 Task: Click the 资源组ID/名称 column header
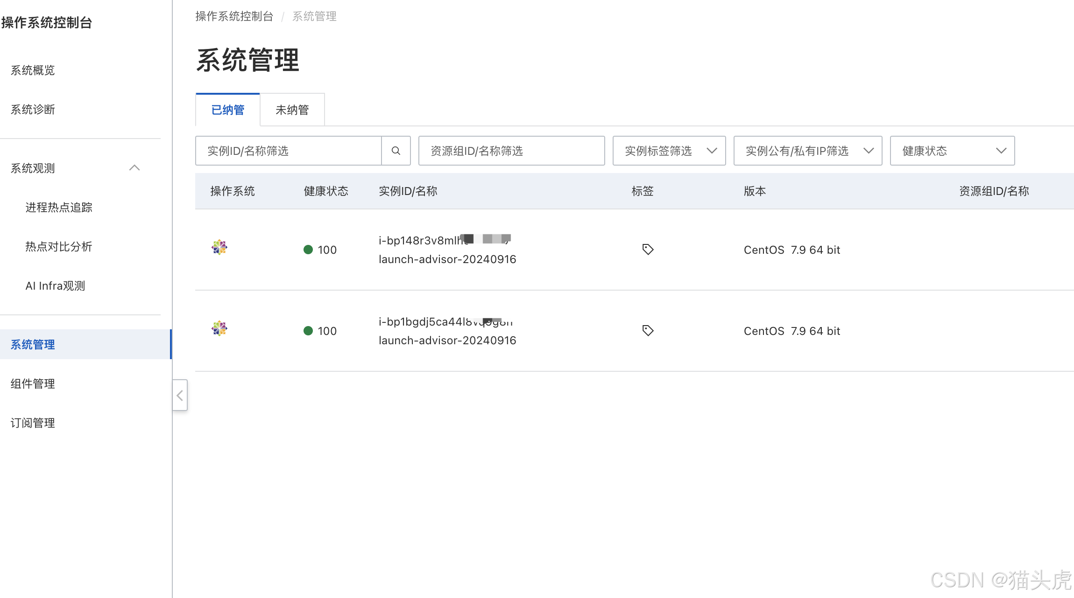[x=994, y=191]
